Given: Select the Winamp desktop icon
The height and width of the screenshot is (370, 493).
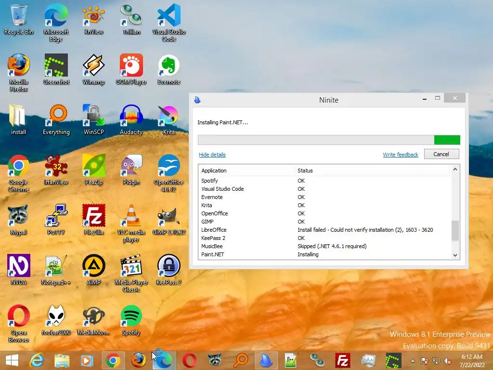Looking at the screenshot, I should click(x=93, y=69).
